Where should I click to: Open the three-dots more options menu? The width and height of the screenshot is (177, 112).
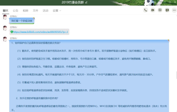[x=174, y=10]
